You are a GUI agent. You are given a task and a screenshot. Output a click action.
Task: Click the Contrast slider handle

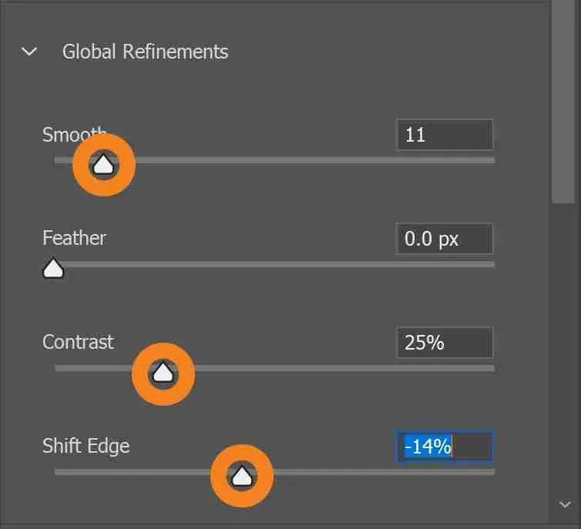tap(163, 373)
